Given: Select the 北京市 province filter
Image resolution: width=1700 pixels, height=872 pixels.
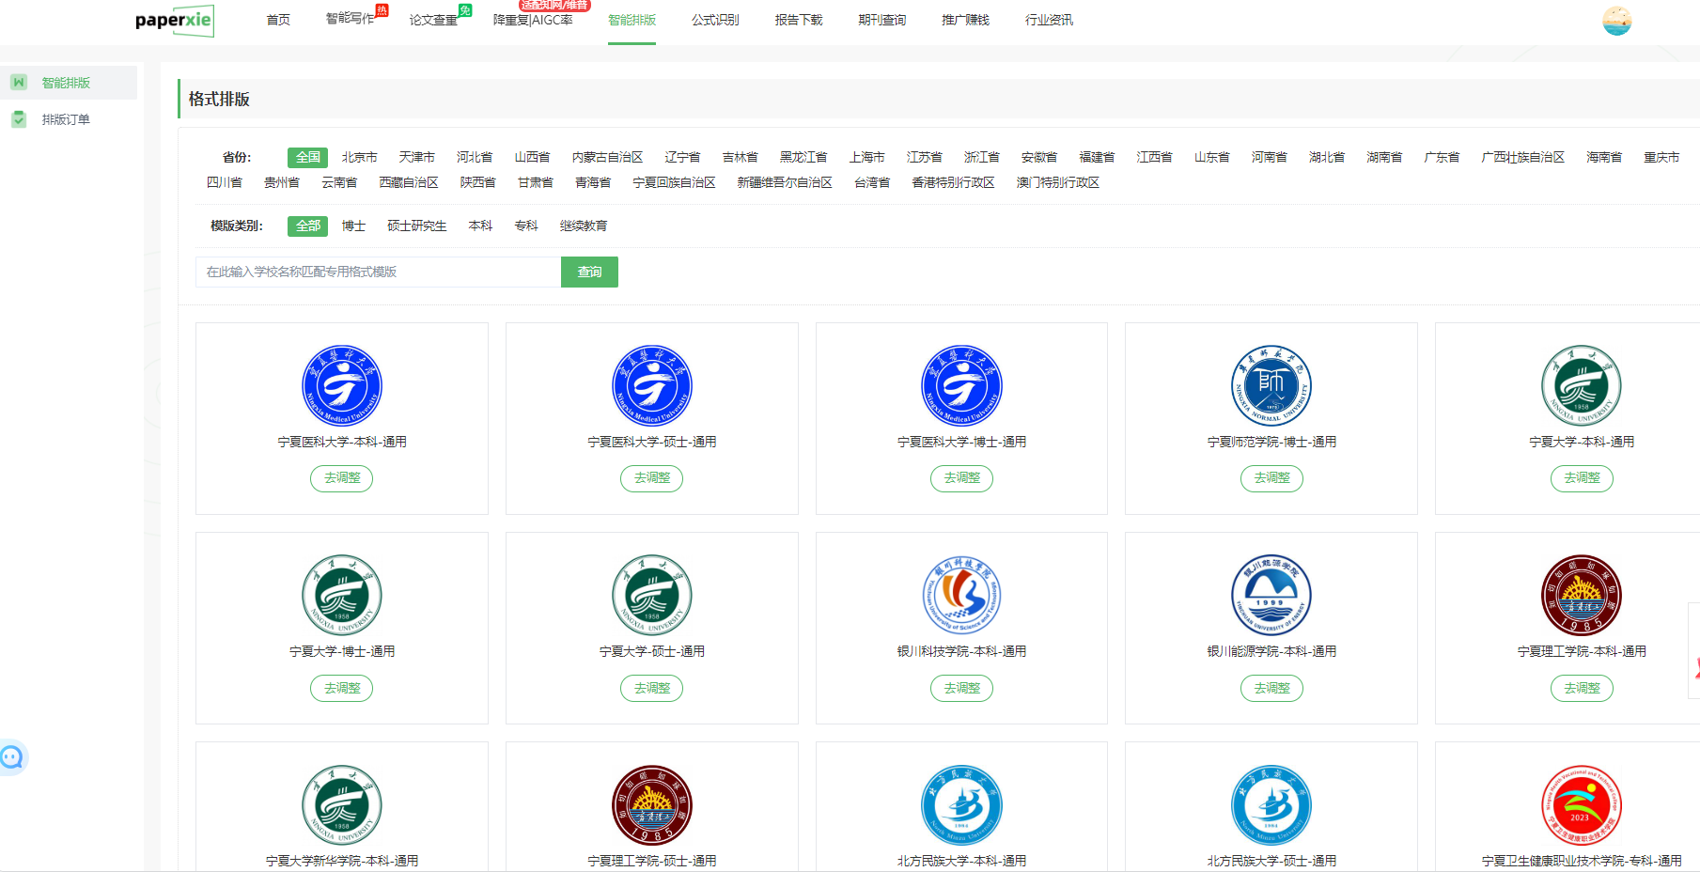Looking at the screenshot, I should click(x=359, y=157).
